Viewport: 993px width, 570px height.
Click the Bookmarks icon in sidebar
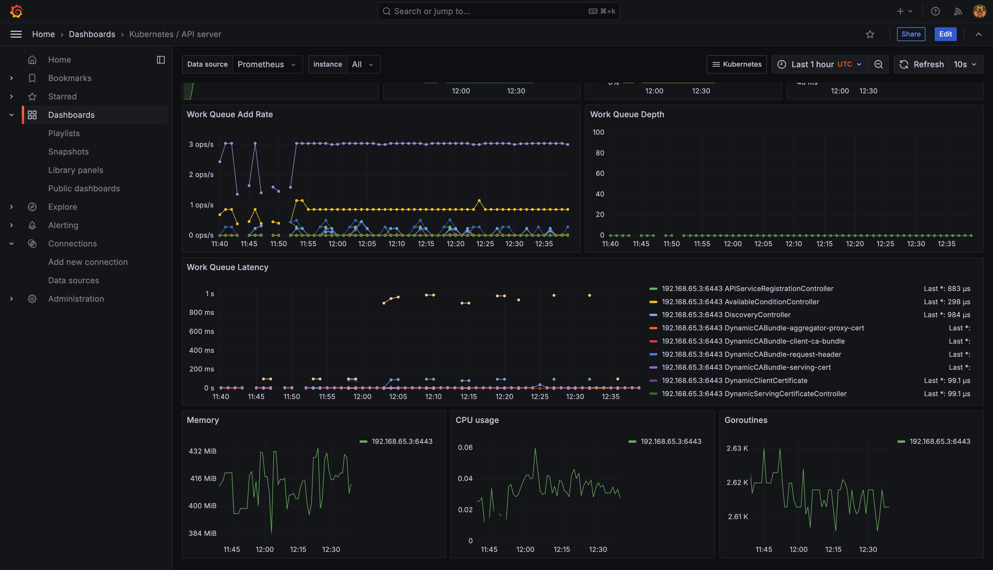[32, 78]
